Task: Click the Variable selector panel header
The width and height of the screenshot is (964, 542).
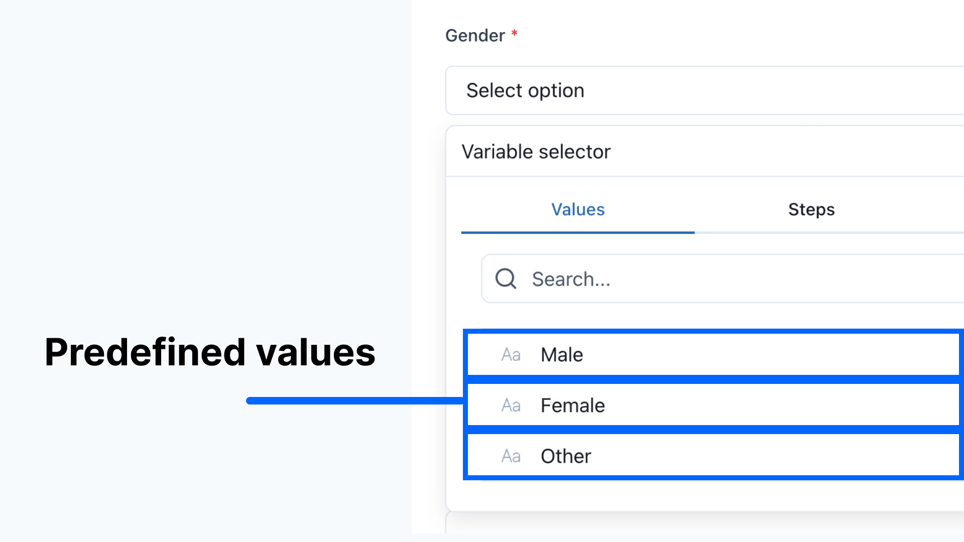Action: point(705,152)
